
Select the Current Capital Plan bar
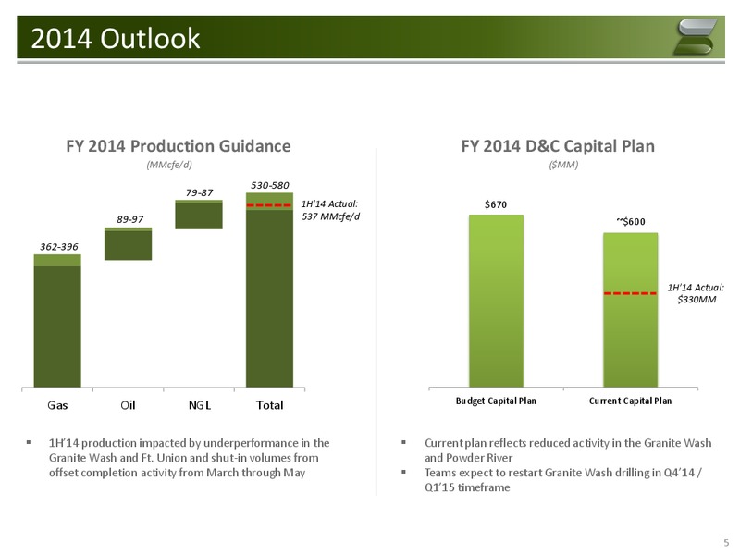coord(631,310)
